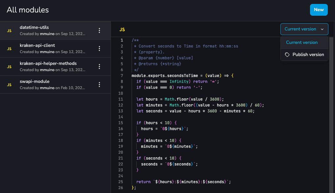Click the JS icon beside kraken-api-helper-methods

(9, 67)
